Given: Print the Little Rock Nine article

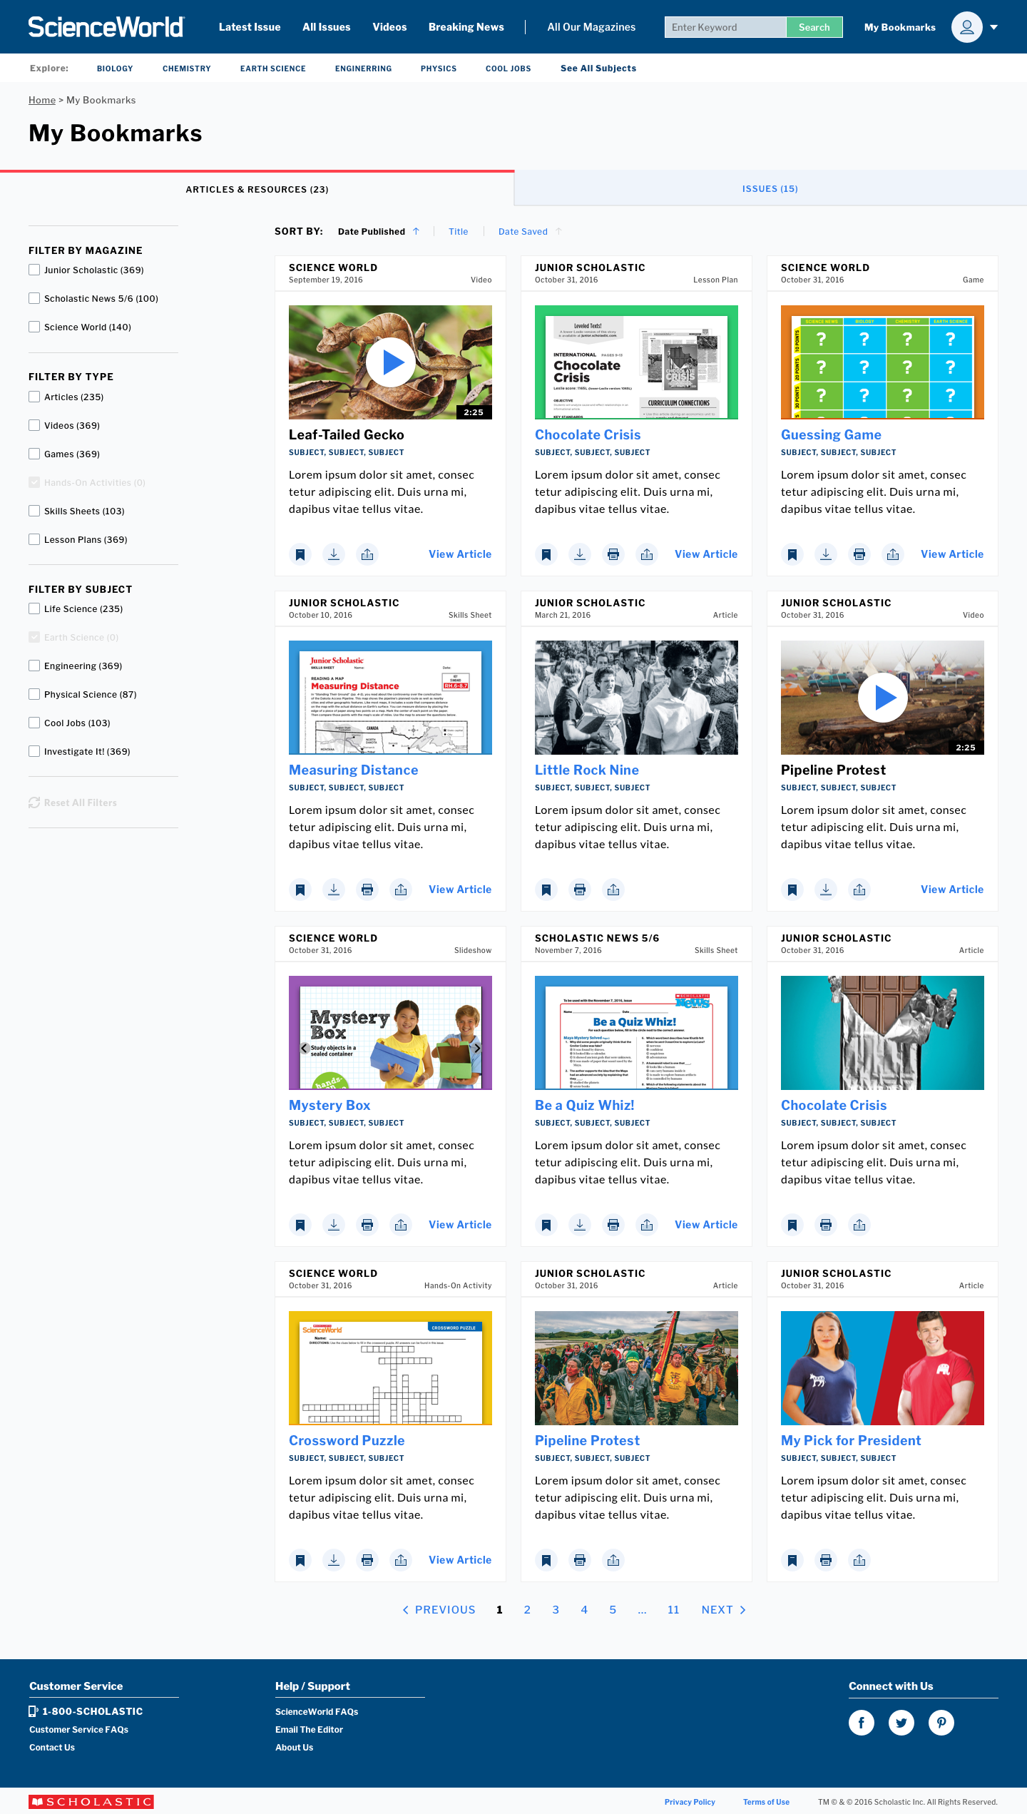Looking at the screenshot, I should 580,890.
